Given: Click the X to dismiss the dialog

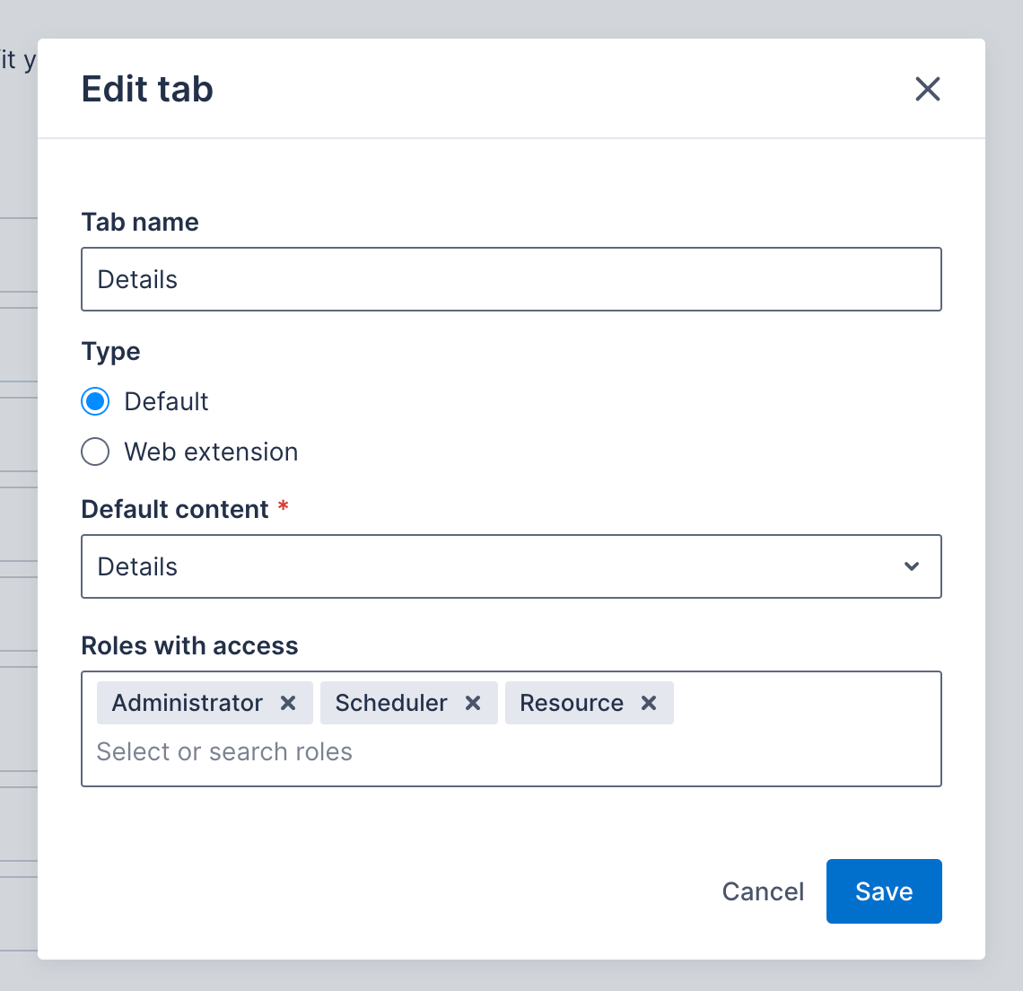Looking at the screenshot, I should point(927,89).
